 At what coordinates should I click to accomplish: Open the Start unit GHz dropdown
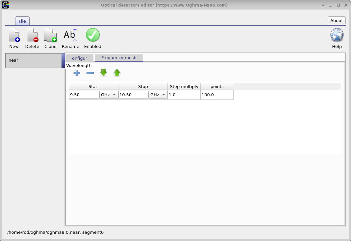click(109, 95)
